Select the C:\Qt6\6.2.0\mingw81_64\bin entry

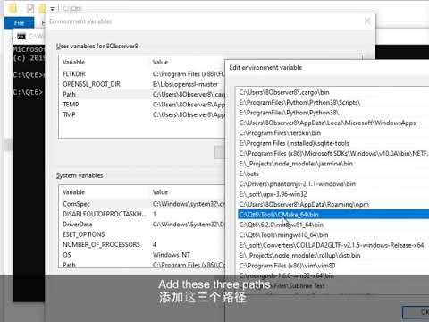coord(333,225)
